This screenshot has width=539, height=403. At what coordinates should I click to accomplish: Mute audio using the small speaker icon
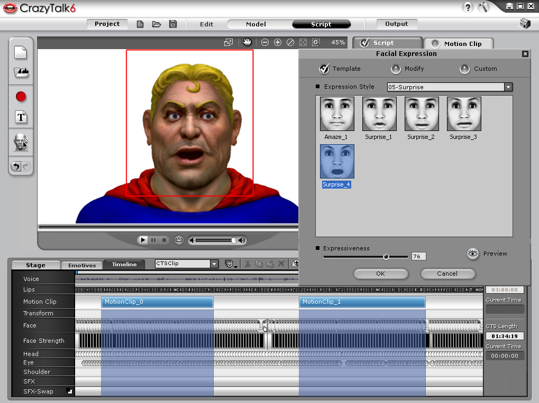click(x=192, y=240)
